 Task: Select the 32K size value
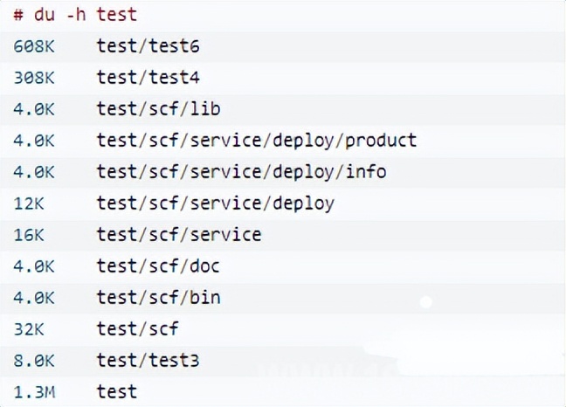pos(28,328)
